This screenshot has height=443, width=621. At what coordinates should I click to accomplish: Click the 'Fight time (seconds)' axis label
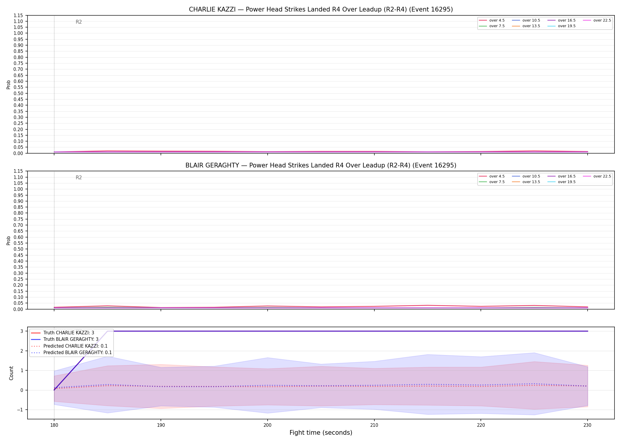(x=321, y=433)
